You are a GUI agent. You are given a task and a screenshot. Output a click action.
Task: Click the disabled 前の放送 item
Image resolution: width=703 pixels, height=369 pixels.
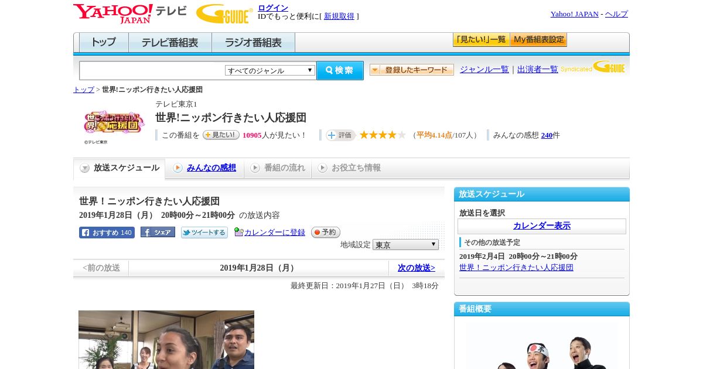[x=101, y=268]
